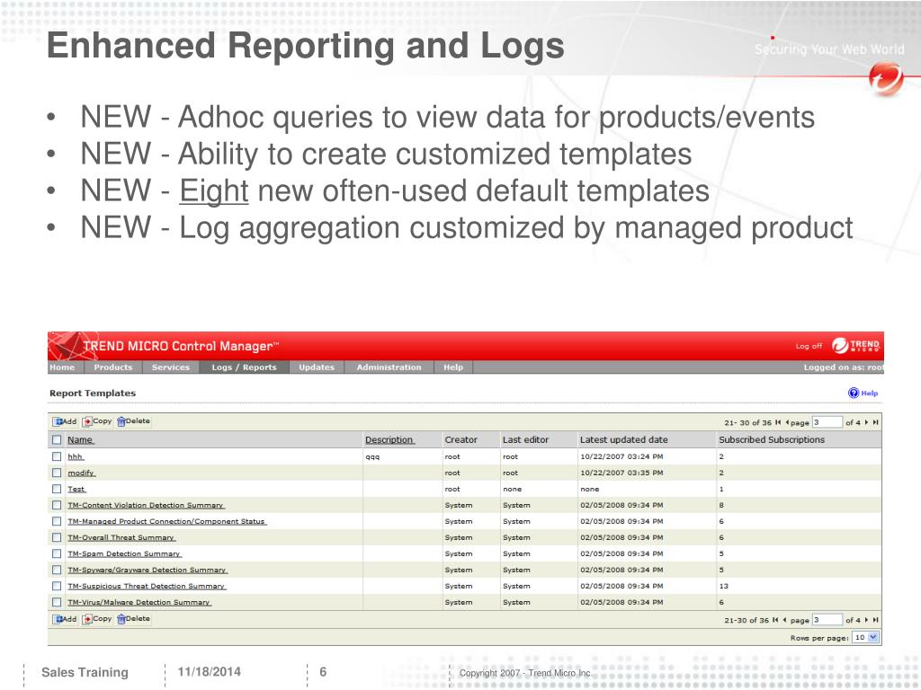Click the bottom Copy template icon
The width and height of the screenshot is (921, 690).
coord(87,619)
